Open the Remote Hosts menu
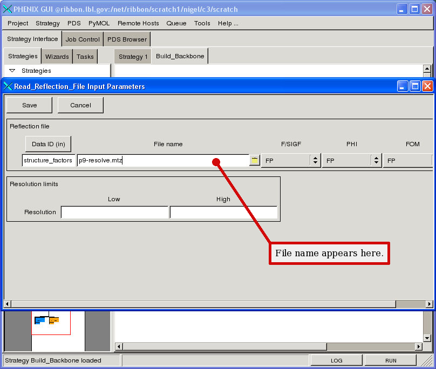Image resolution: width=436 pixels, height=369 pixels. tap(138, 23)
